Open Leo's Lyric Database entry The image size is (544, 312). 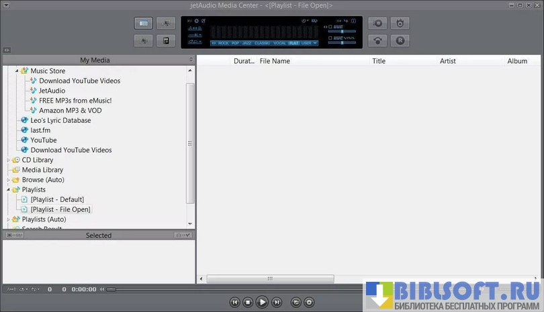(60, 120)
